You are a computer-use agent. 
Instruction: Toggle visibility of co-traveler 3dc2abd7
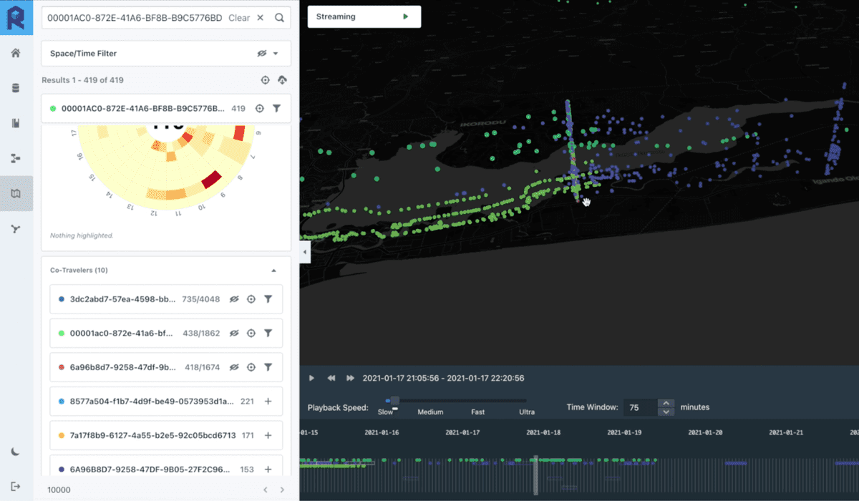point(234,299)
